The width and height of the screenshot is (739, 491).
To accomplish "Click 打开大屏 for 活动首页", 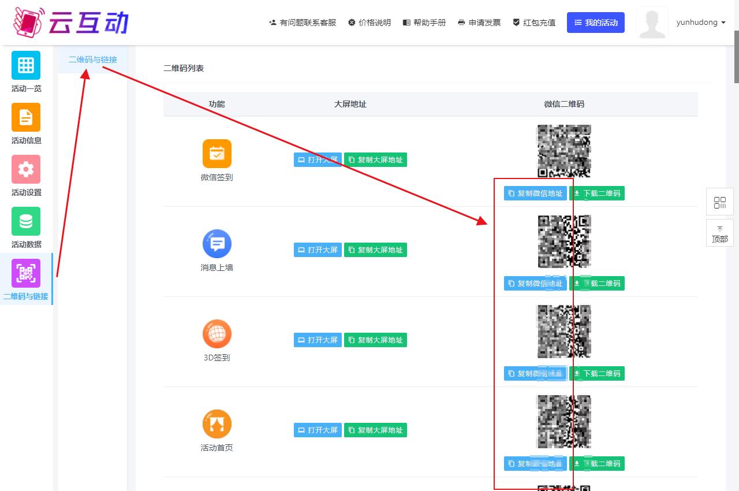I will [x=318, y=430].
